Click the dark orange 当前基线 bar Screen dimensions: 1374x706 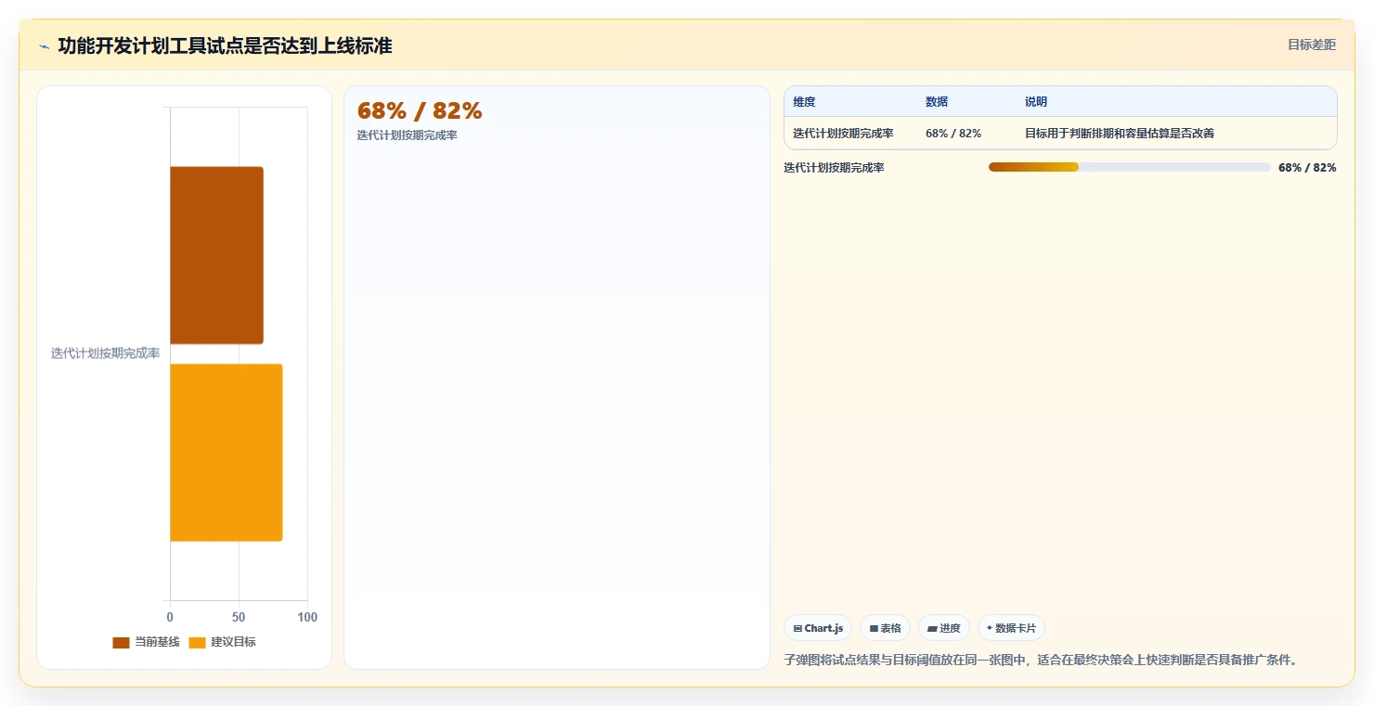216,255
